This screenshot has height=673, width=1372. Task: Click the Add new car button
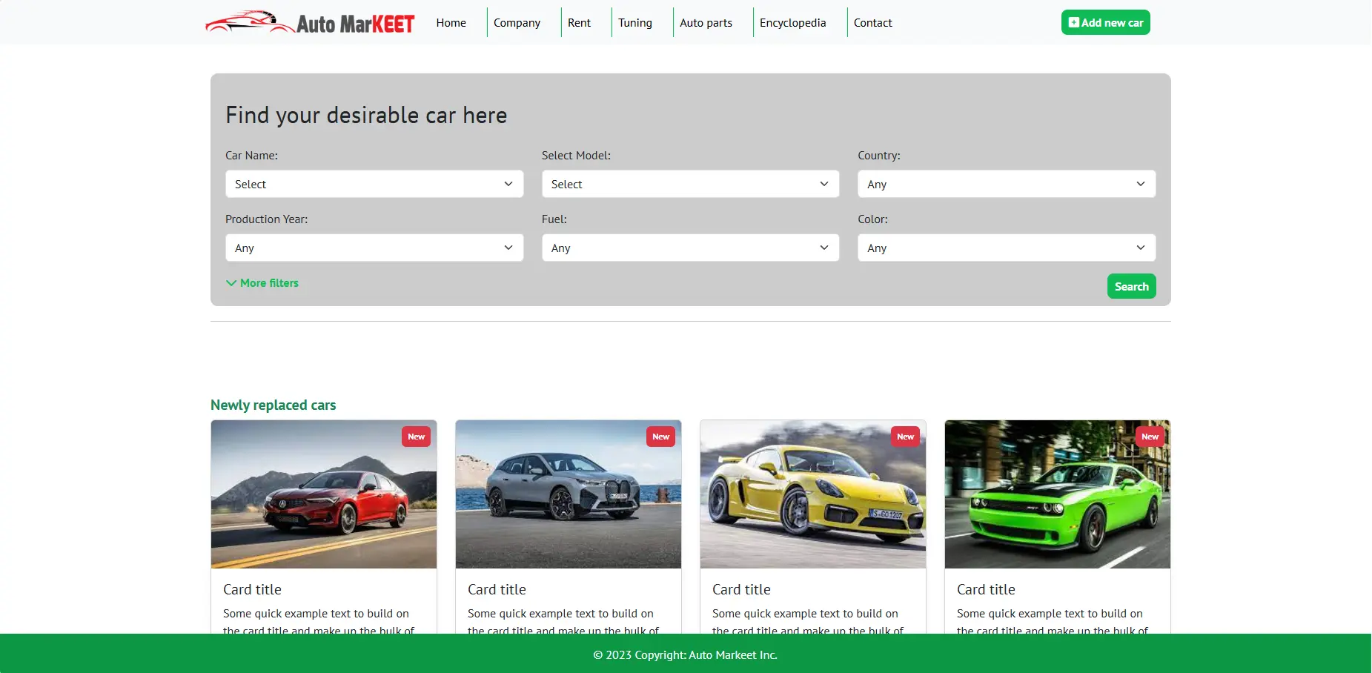point(1105,22)
